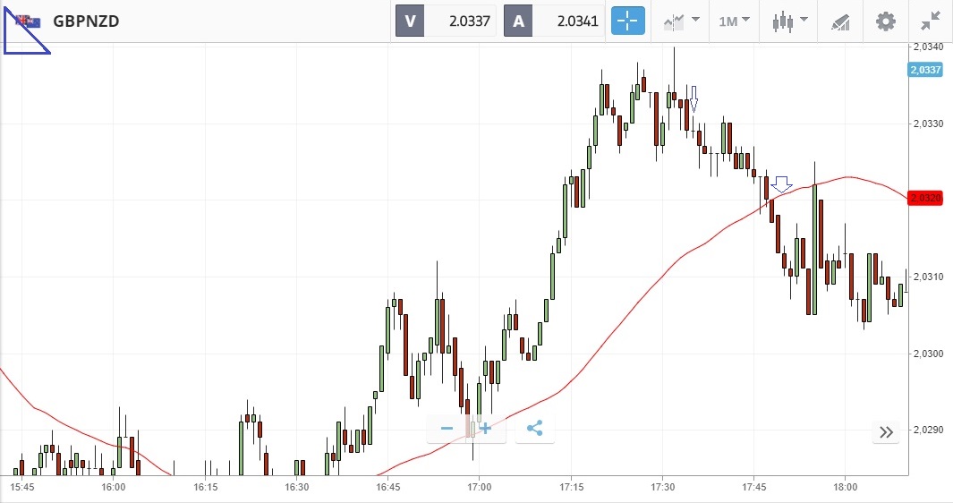Click the V sell price 2.0337 button
953x503 pixels.
pyautogui.click(x=447, y=21)
